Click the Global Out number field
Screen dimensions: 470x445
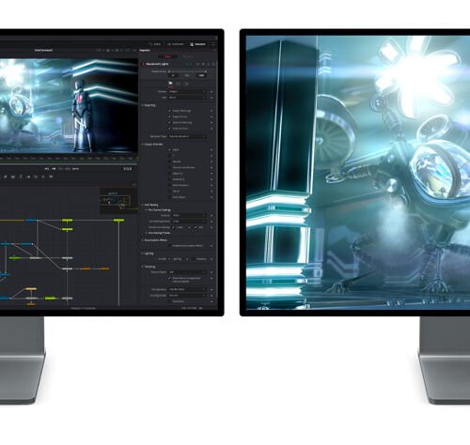[x=201, y=76]
